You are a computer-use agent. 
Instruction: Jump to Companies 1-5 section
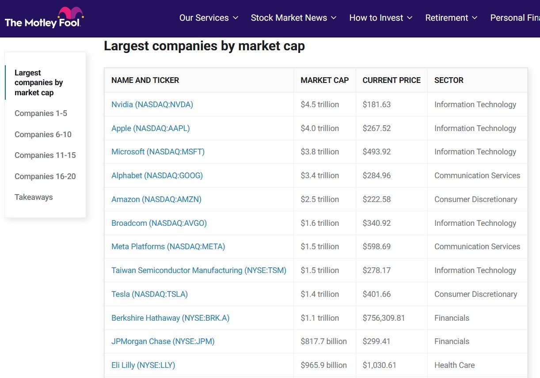(x=41, y=113)
